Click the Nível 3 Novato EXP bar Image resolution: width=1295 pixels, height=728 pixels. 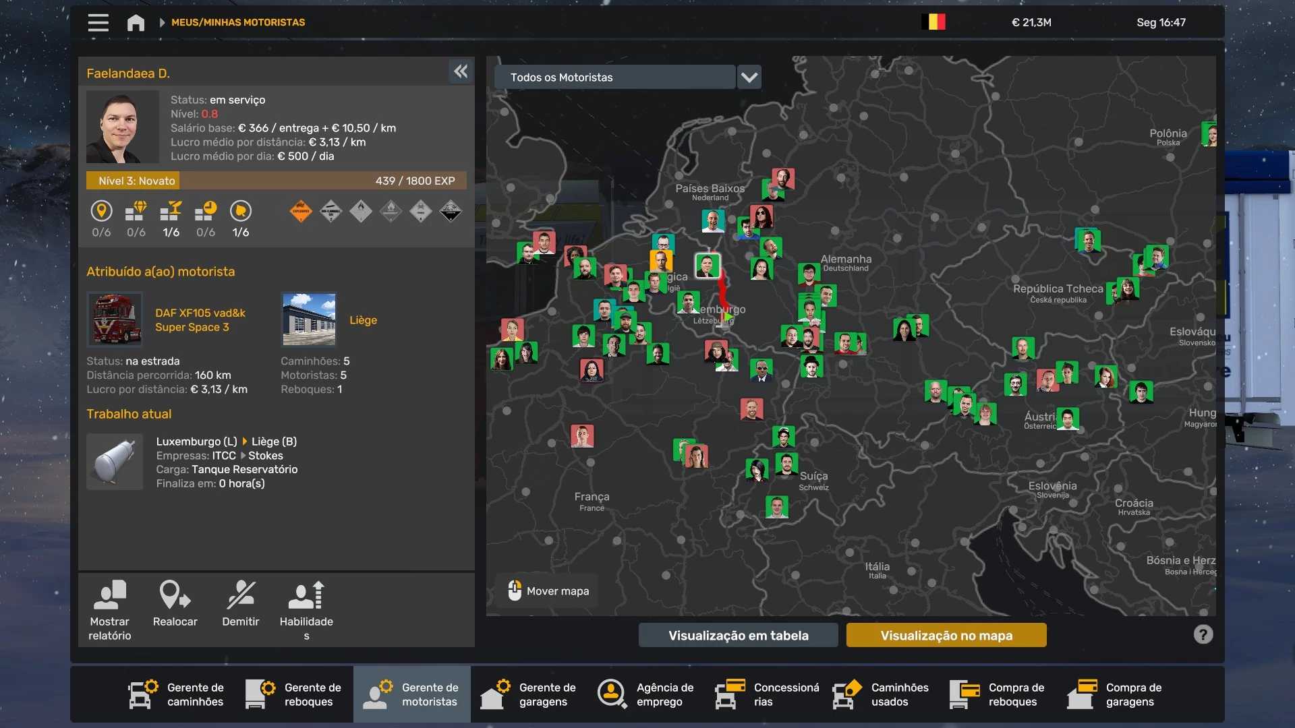(276, 181)
